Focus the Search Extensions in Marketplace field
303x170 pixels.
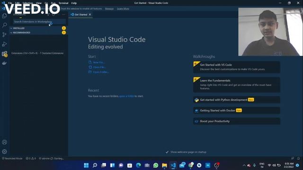coord(39,22)
